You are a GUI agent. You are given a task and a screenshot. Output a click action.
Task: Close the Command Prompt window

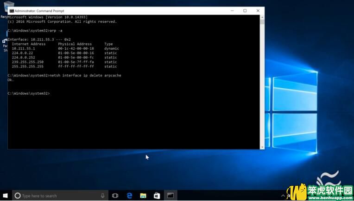258,11
